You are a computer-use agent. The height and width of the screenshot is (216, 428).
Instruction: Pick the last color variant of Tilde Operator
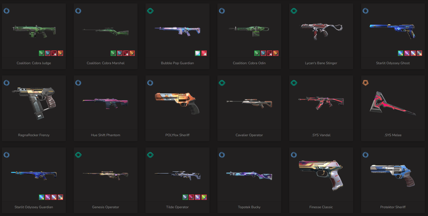[204, 197]
